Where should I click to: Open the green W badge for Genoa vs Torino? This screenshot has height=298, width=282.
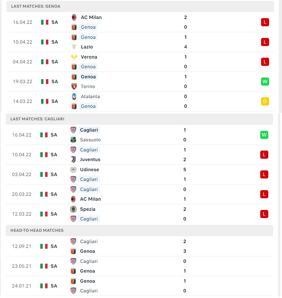pos(265,82)
